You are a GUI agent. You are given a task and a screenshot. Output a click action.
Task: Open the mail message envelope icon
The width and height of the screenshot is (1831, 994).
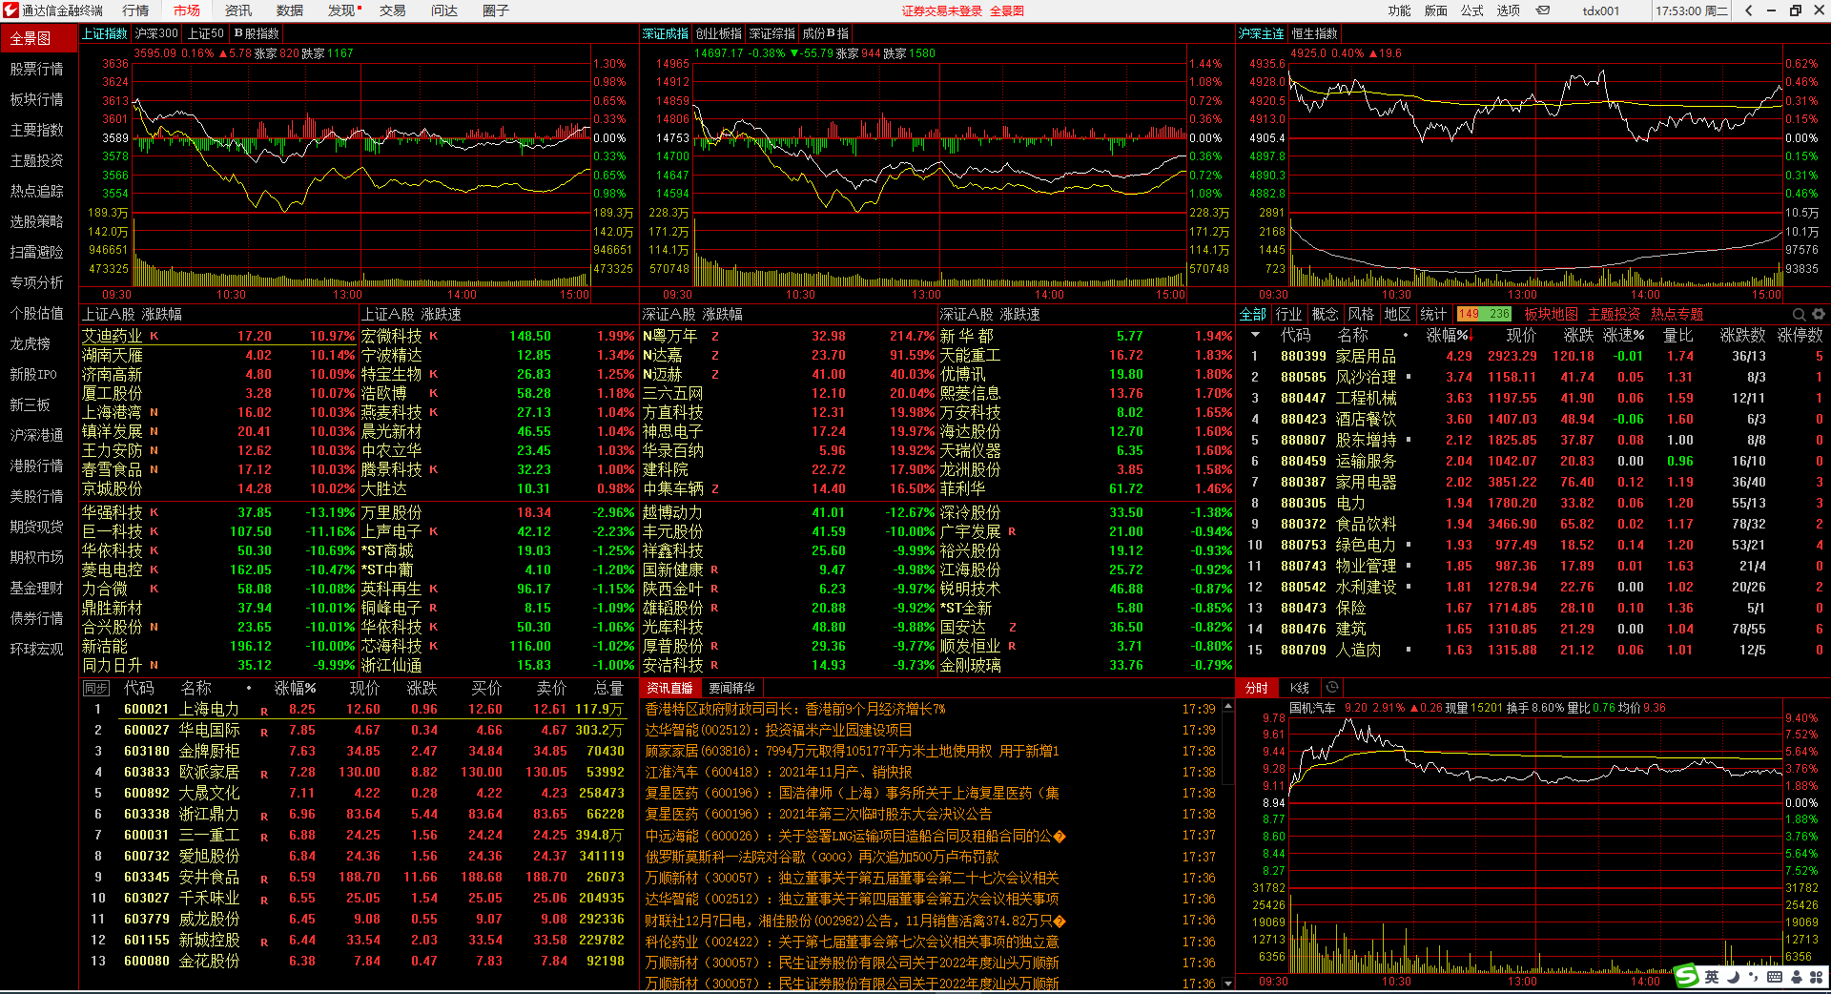(x=1543, y=10)
